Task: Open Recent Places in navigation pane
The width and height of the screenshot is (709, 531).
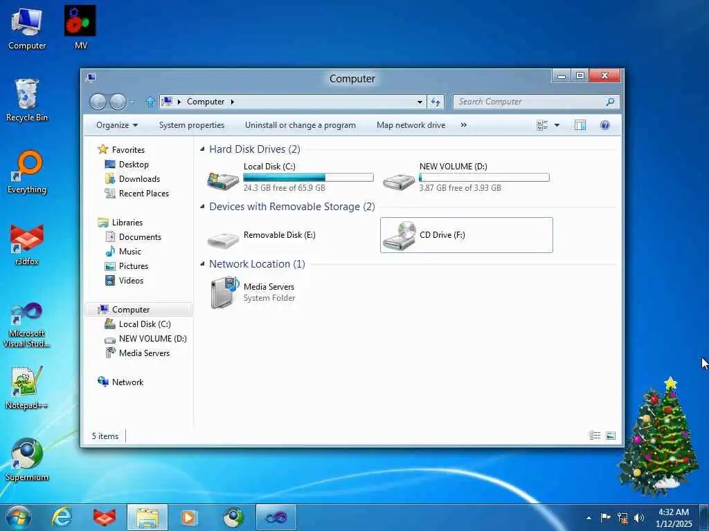Action: 144,194
